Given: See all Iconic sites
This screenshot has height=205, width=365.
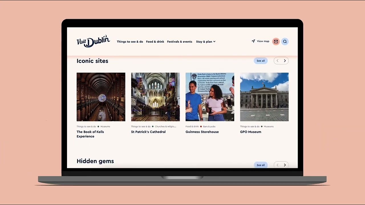Looking at the screenshot, I should pos(261,61).
